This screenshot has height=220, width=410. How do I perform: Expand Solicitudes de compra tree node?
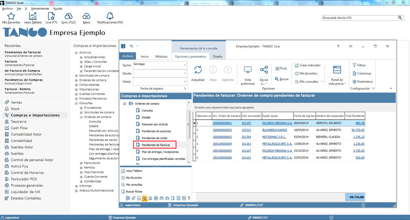pos(77,76)
